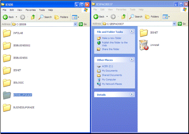189x134 pixels.
Task: Expand the Details panel
Action: 132,94
